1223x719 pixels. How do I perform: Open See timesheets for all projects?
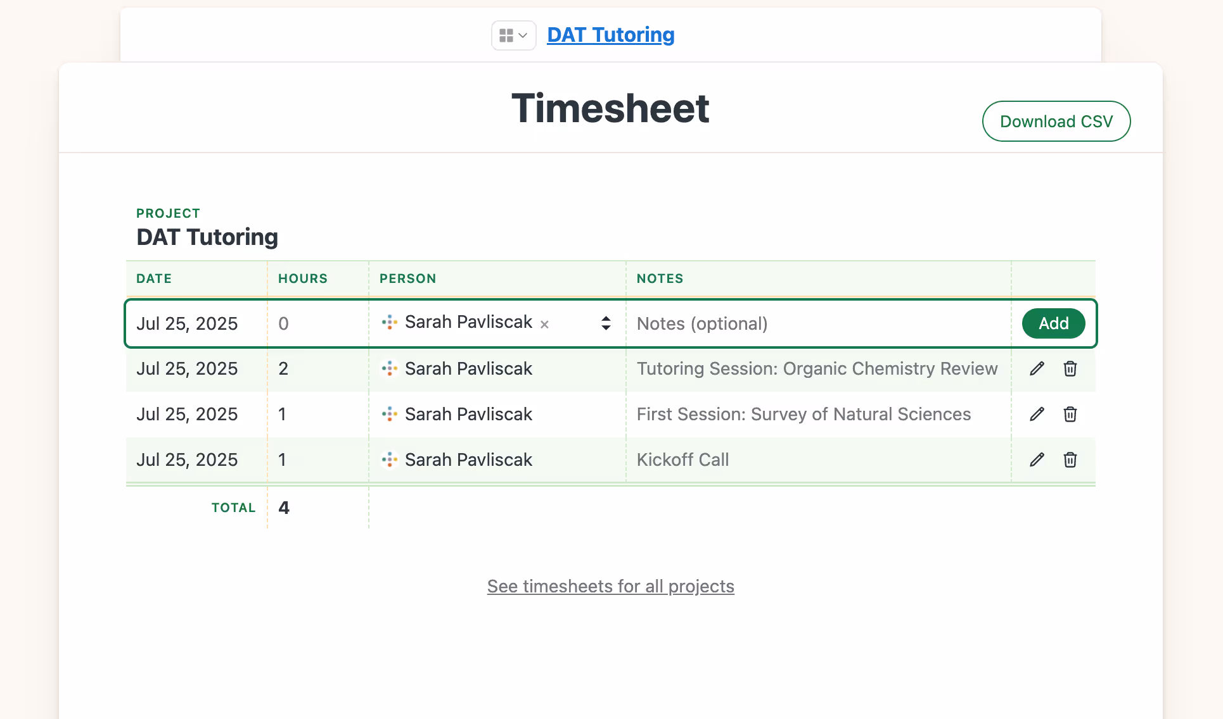pyautogui.click(x=610, y=586)
